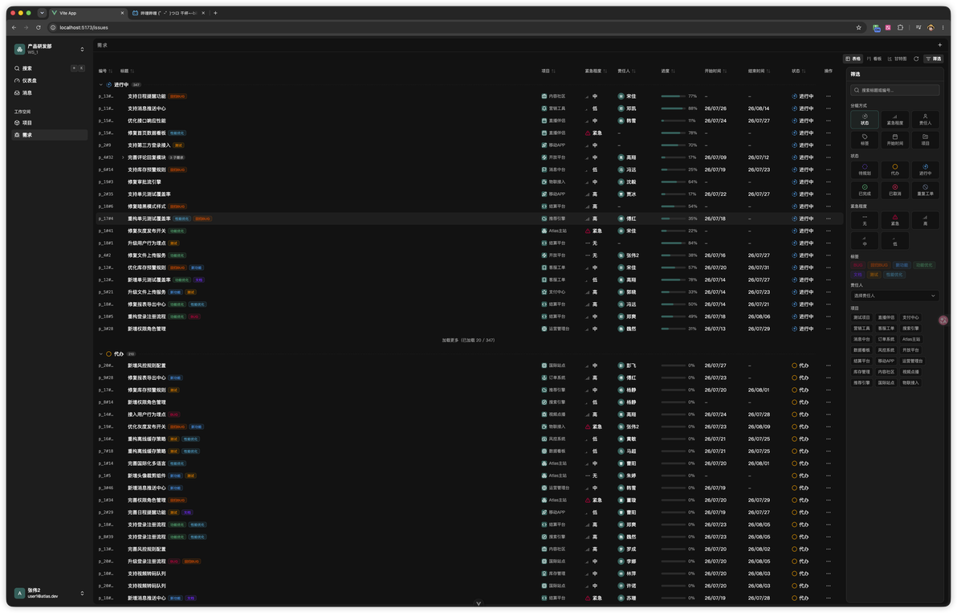Click 宋佳 avatar in 支持日程提醒功能 row
Image resolution: width=957 pixels, height=613 pixels.
[x=621, y=96]
